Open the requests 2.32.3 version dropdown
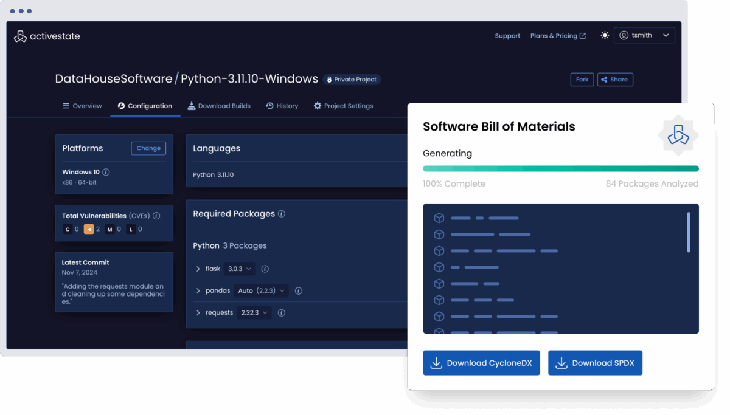This screenshot has height=415, width=730. (254, 313)
